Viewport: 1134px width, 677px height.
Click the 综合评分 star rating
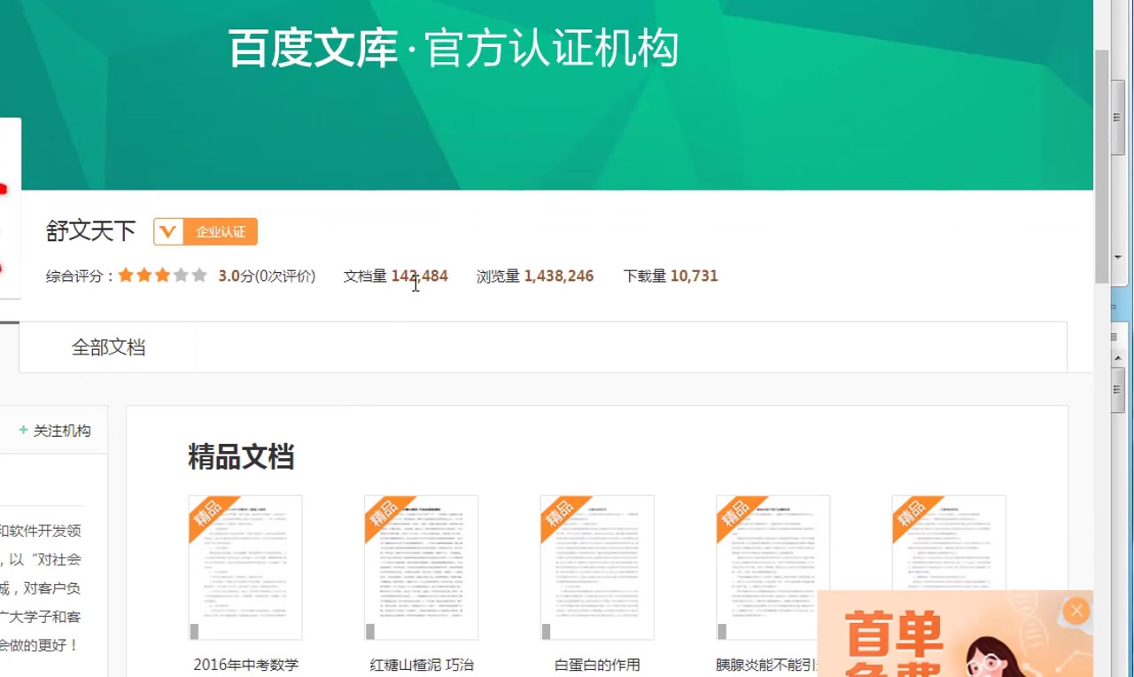(x=162, y=276)
